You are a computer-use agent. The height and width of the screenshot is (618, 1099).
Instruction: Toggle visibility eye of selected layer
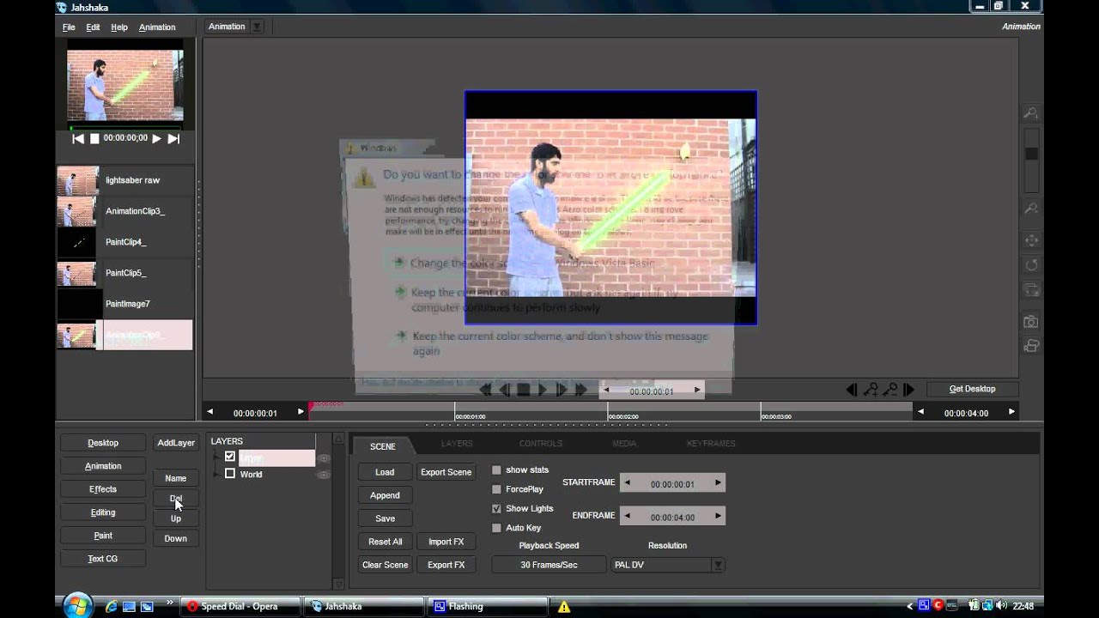point(324,458)
